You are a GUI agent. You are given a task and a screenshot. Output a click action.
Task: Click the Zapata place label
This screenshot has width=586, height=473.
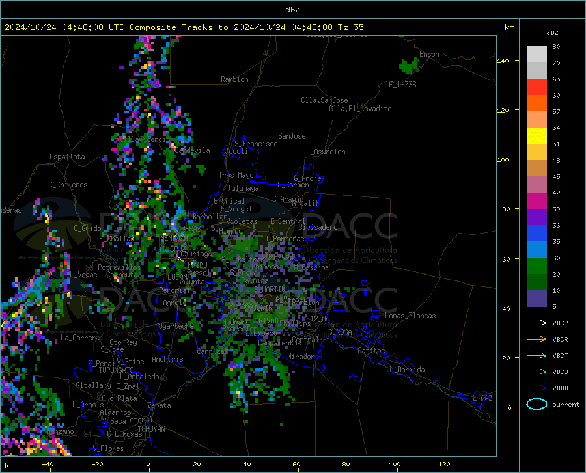tap(160, 405)
